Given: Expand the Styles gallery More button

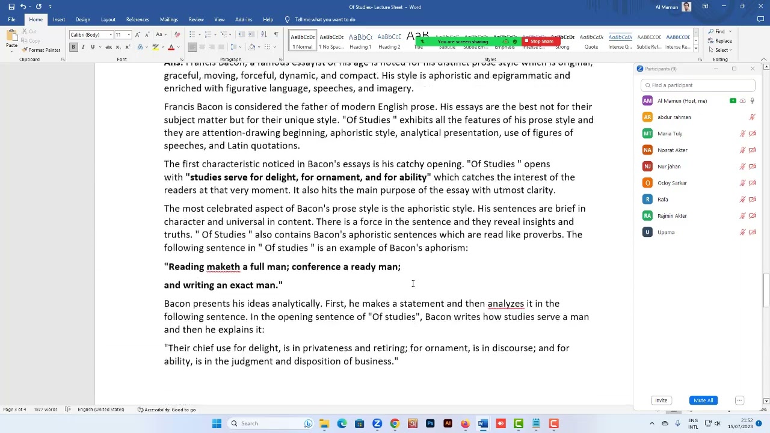Looking at the screenshot, I should click(x=696, y=49).
